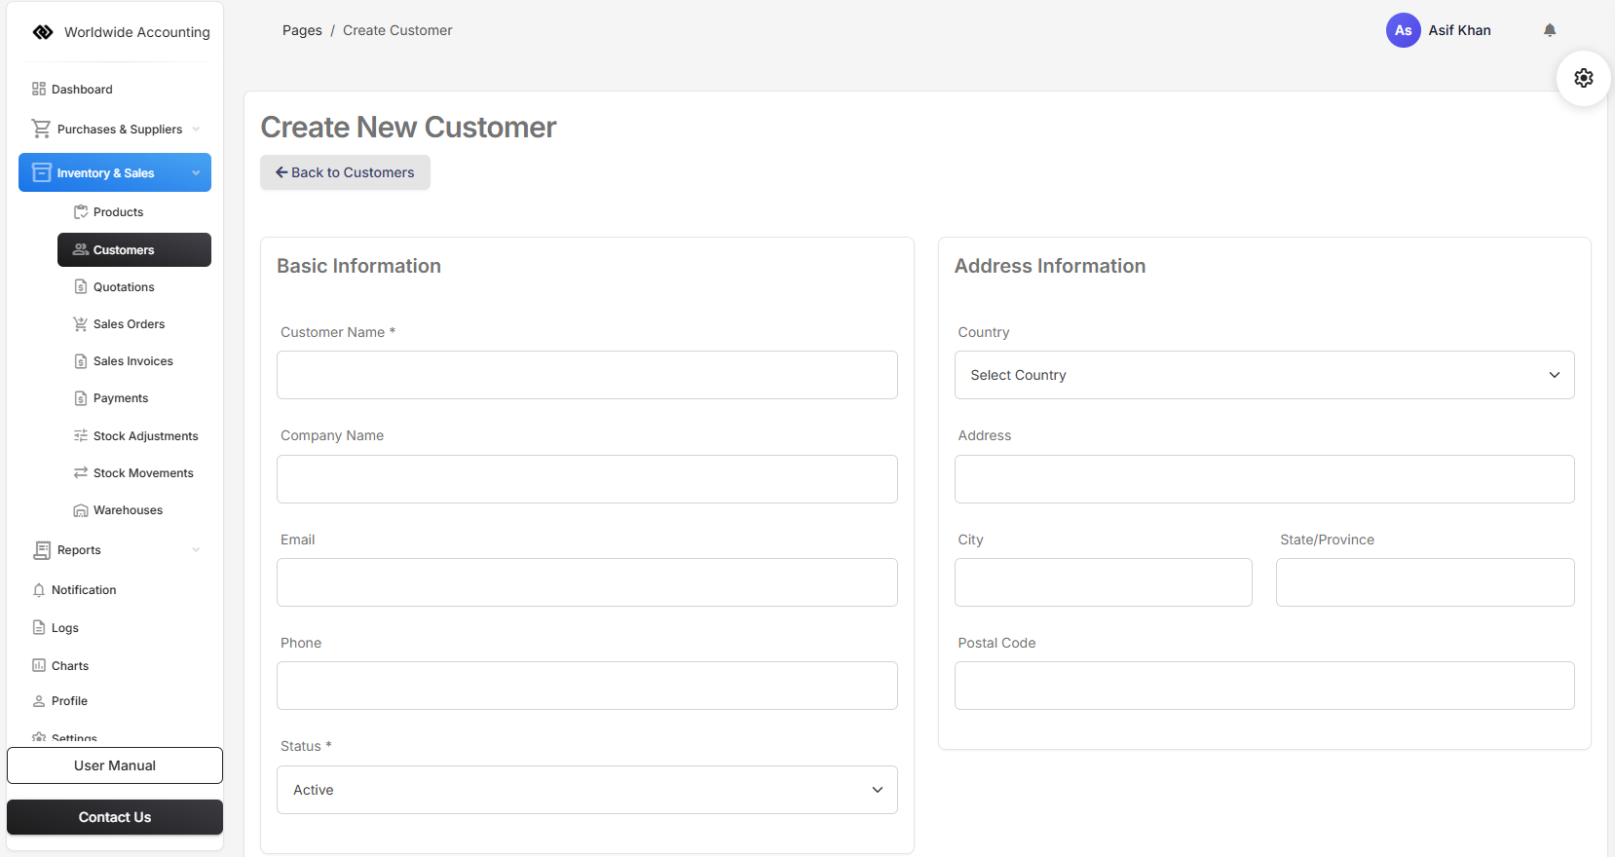Click into the Postal Code input field
Screen dimensions: 1615x857
click(1264, 686)
